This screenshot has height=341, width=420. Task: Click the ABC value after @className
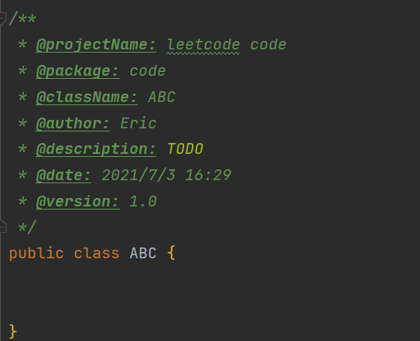coord(162,97)
